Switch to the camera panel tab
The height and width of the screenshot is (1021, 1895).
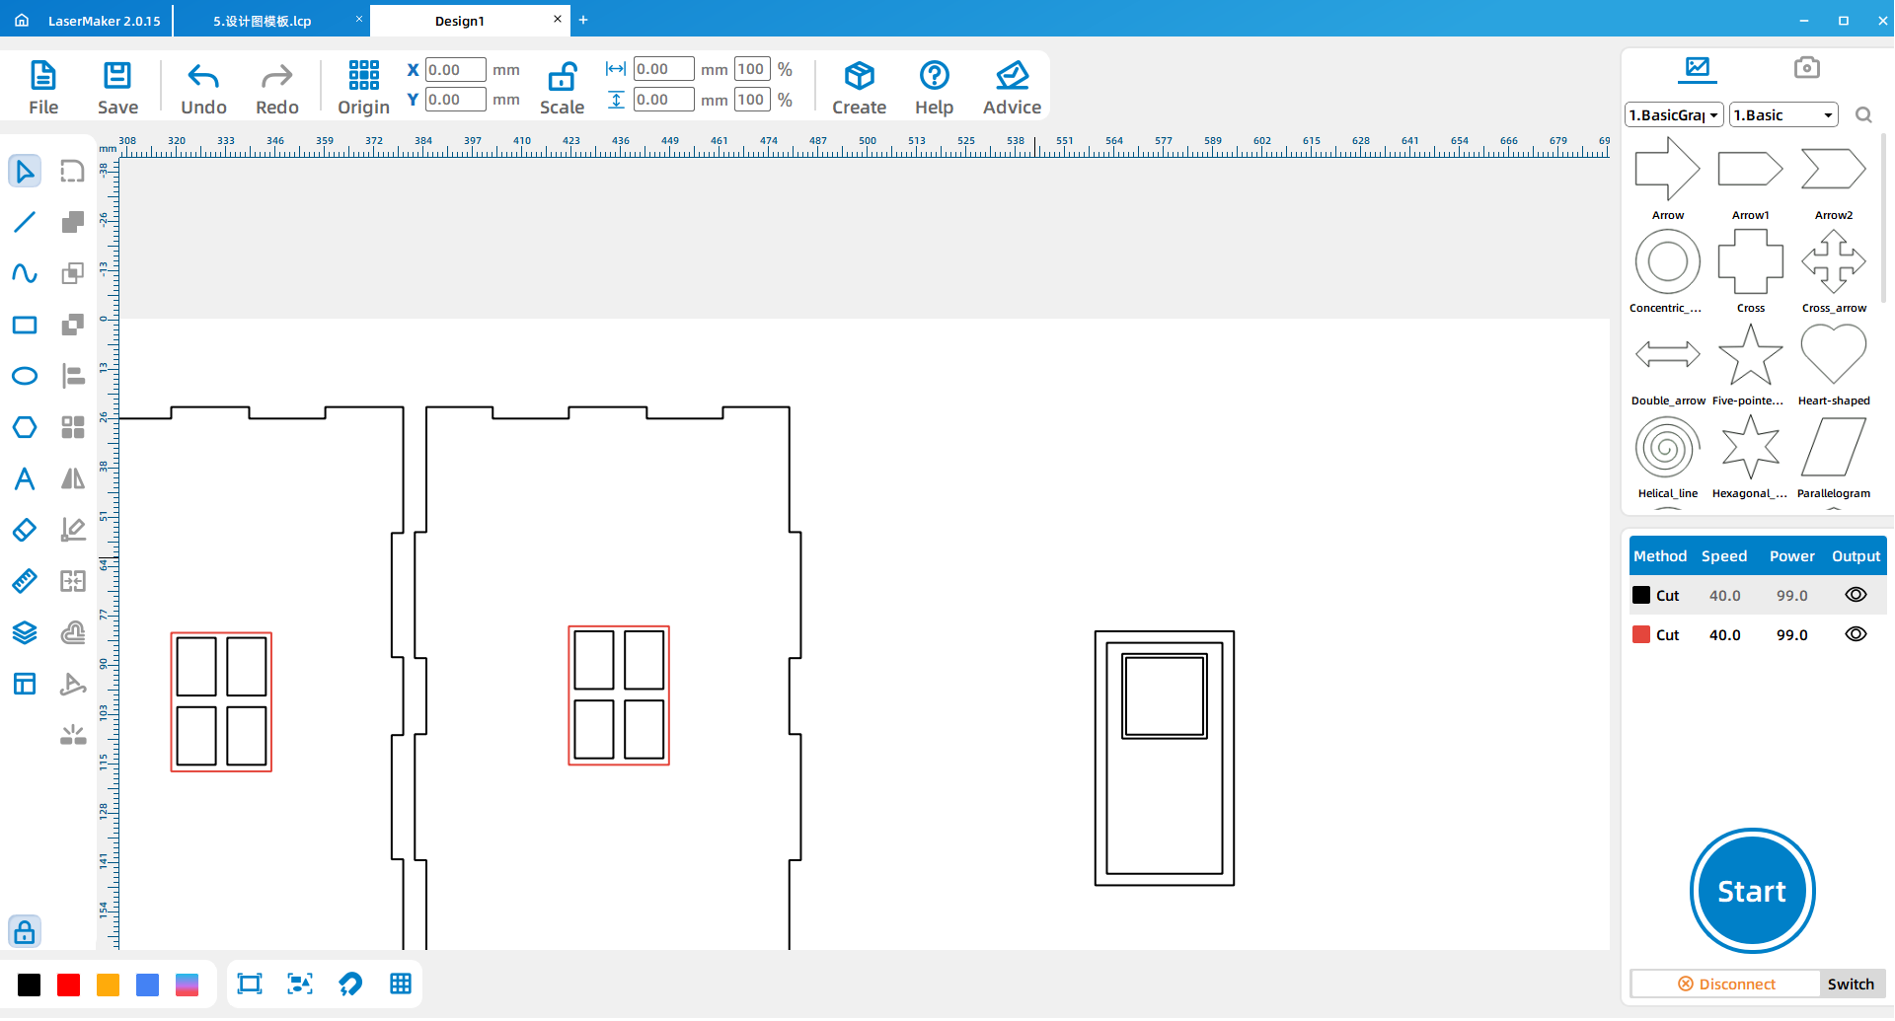coord(1806,68)
